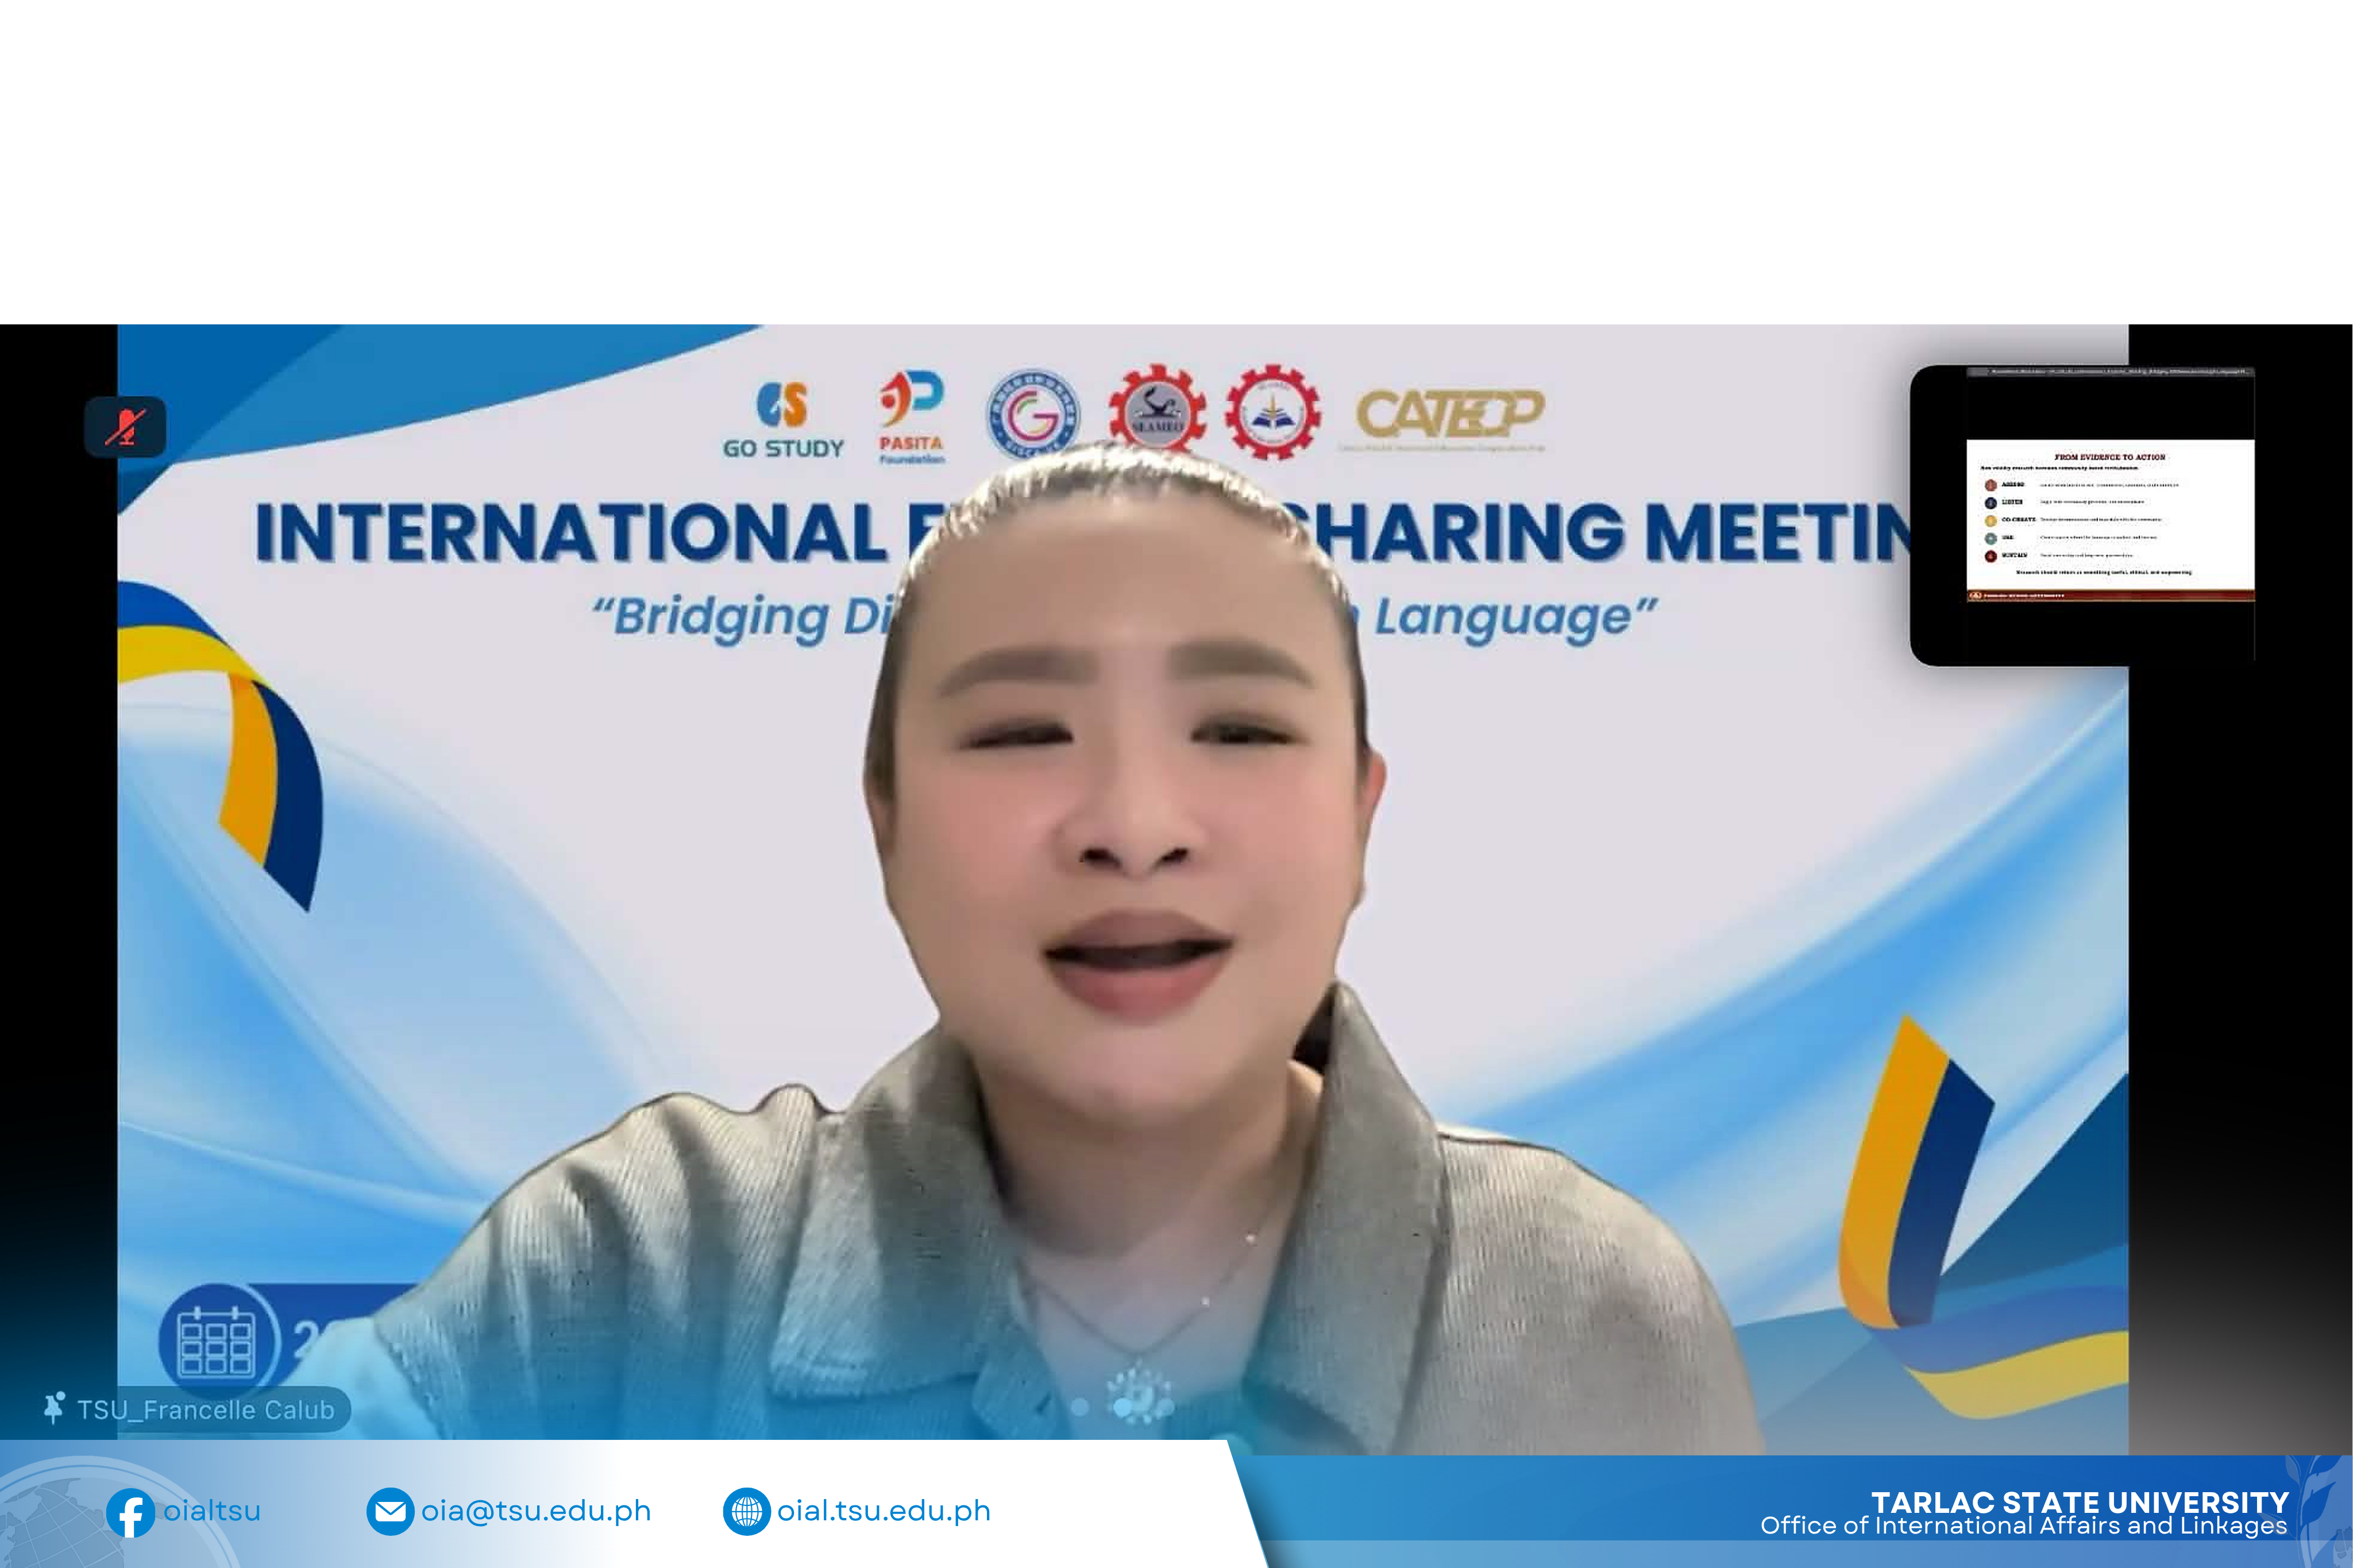Image resolution: width=2353 pixels, height=1568 pixels.
Task: Click the PASITA Foundation logo
Action: coord(911,417)
